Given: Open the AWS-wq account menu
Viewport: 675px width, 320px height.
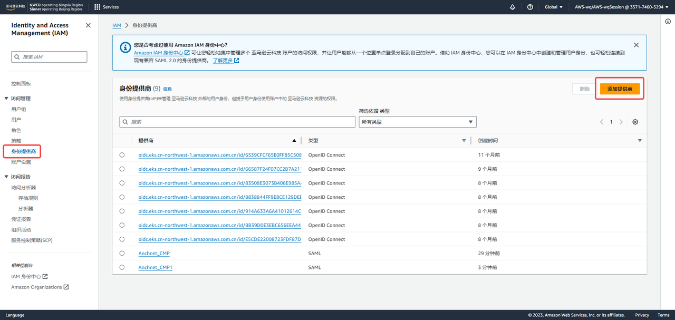Looking at the screenshot, I should pos(622,7).
